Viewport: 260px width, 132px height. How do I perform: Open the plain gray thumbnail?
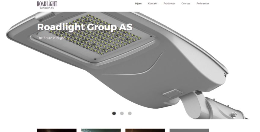click(189, 130)
